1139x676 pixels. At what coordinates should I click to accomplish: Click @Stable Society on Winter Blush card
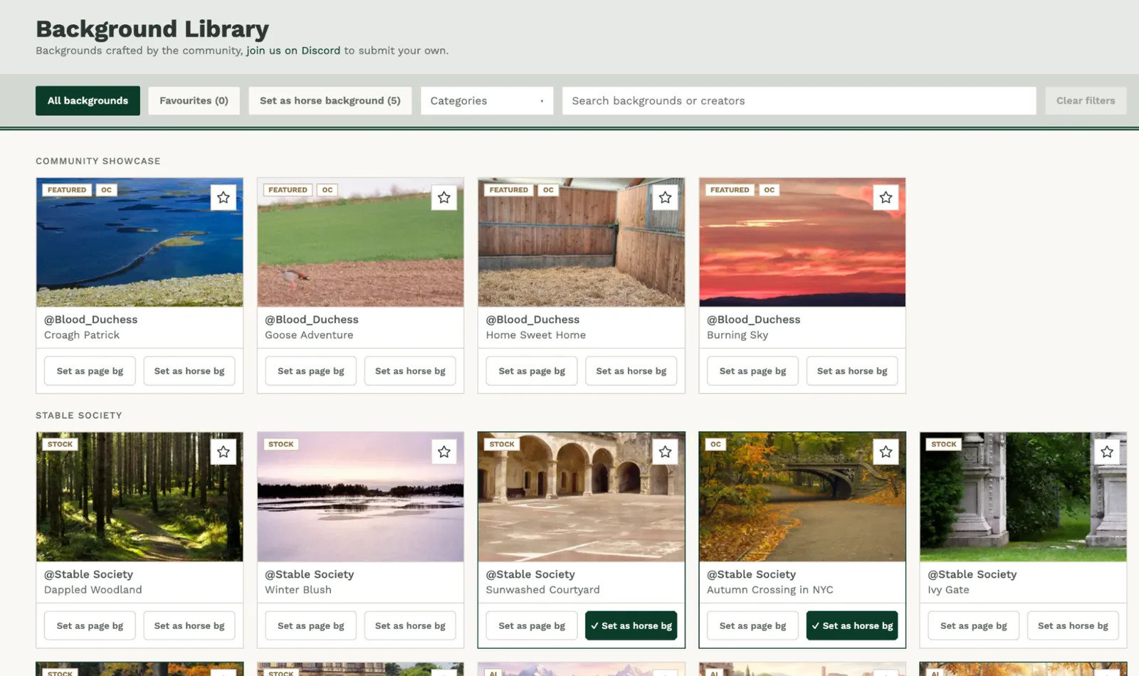[x=310, y=574]
